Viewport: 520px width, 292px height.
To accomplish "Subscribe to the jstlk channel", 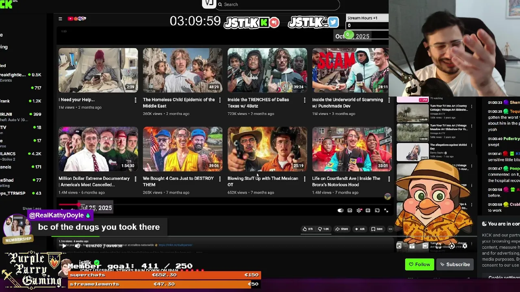I will pyautogui.click(x=455, y=264).
